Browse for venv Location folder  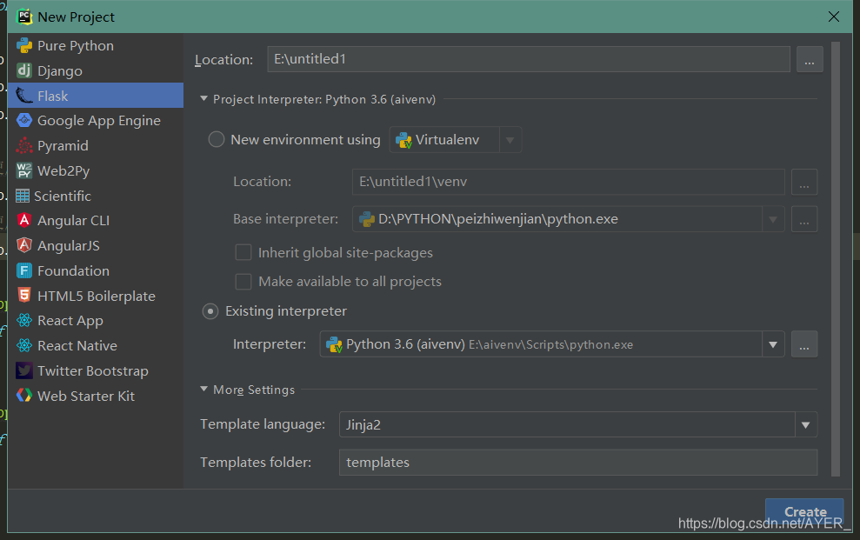[x=804, y=182]
